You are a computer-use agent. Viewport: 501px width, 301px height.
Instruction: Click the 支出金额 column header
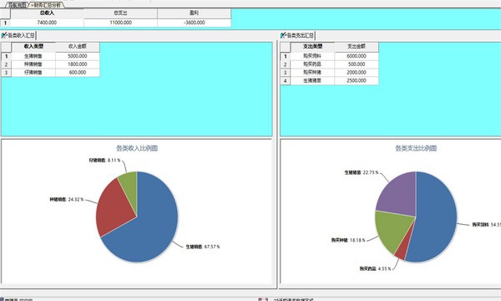click(357, 47)
